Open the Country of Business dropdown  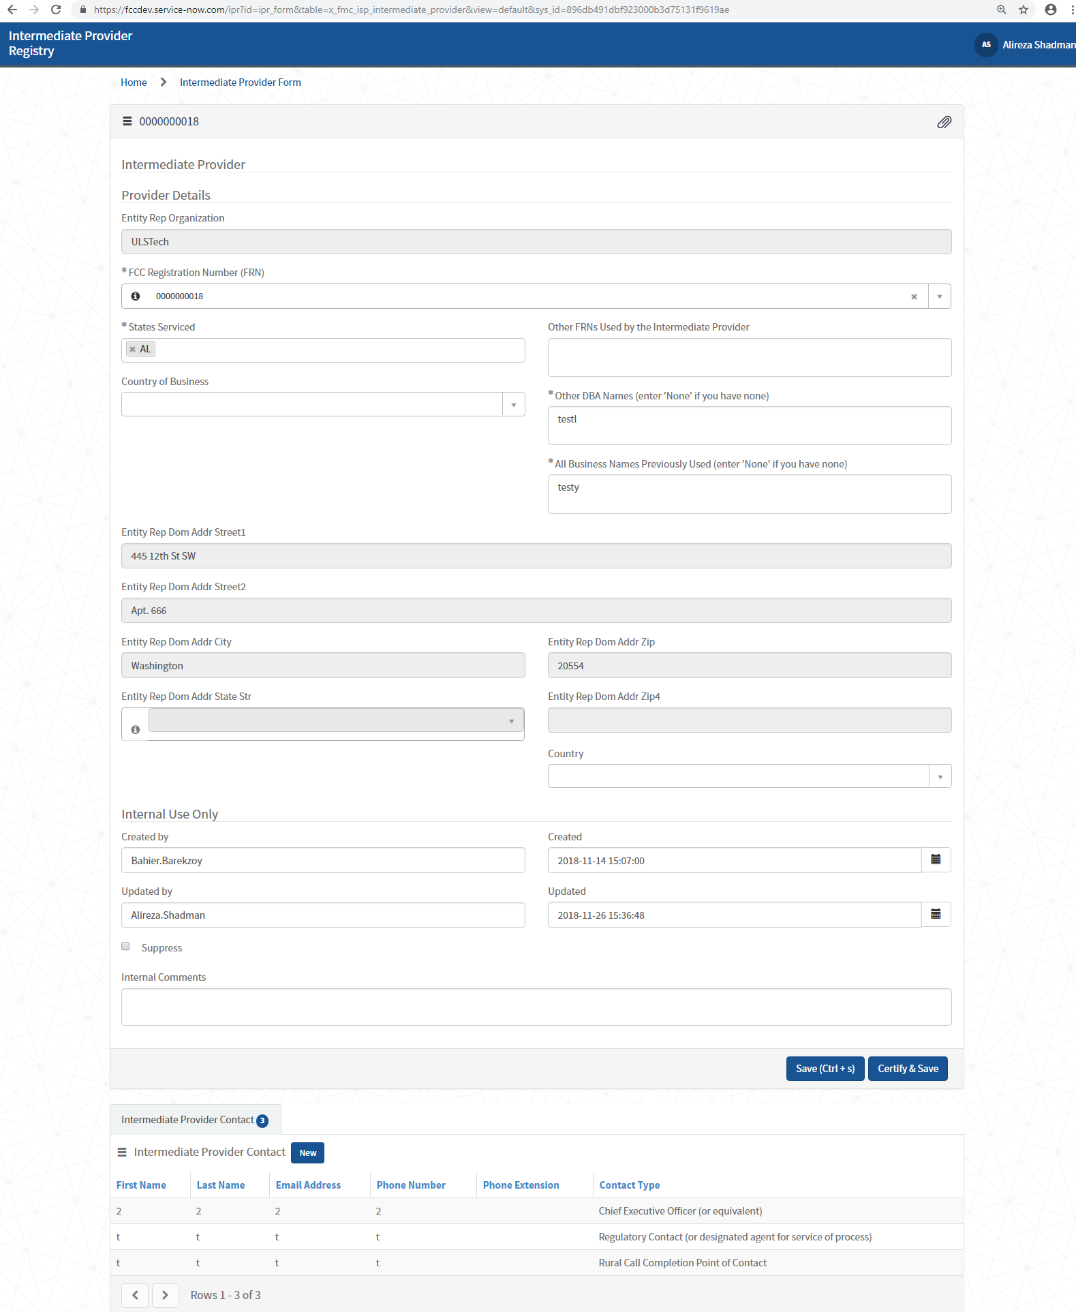513,405
